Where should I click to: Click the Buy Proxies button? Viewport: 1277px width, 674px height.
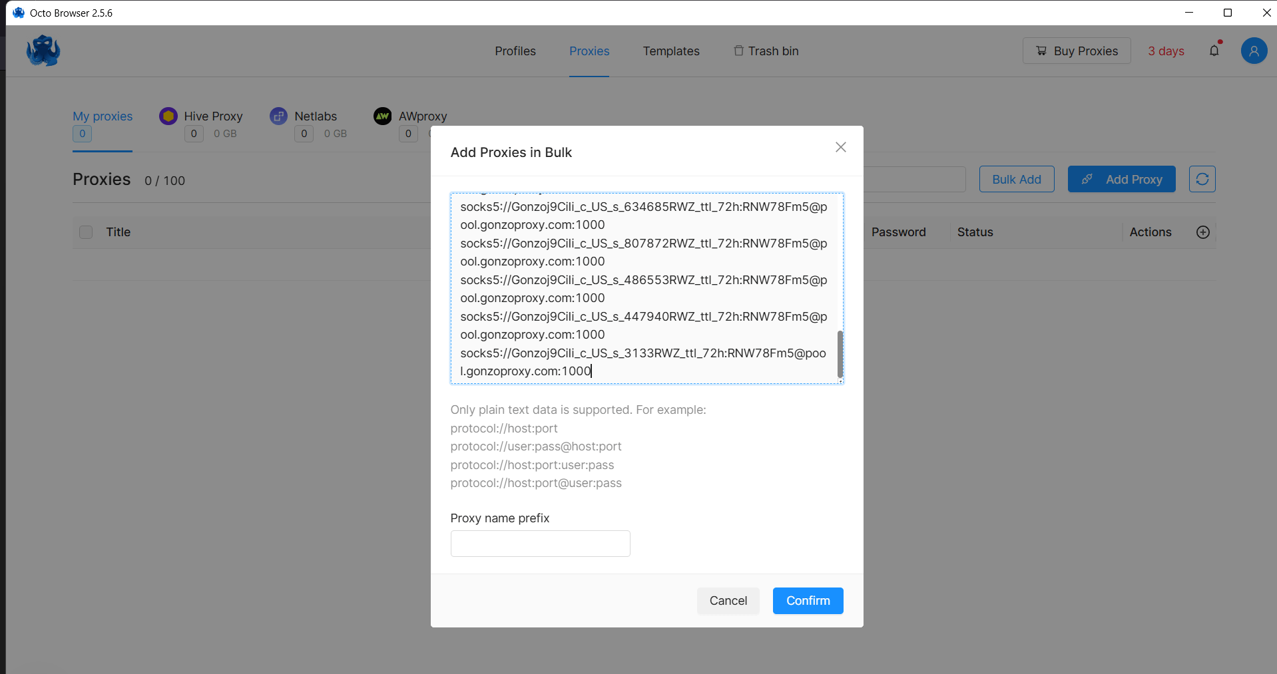coord(1077,51)
